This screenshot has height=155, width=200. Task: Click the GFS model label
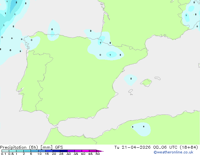(x=59, y=147)
